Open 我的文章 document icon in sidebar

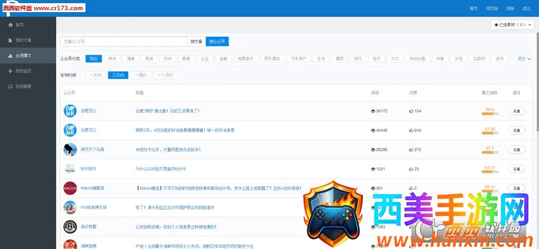(11, 40)
